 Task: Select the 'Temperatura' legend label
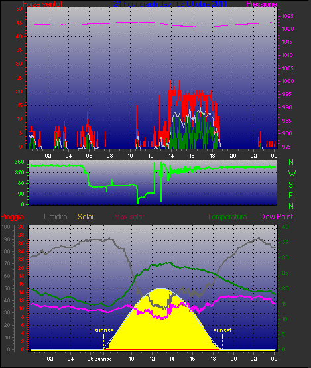point(227,217)
